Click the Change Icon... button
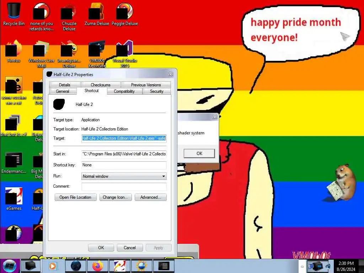 [116, 197]
